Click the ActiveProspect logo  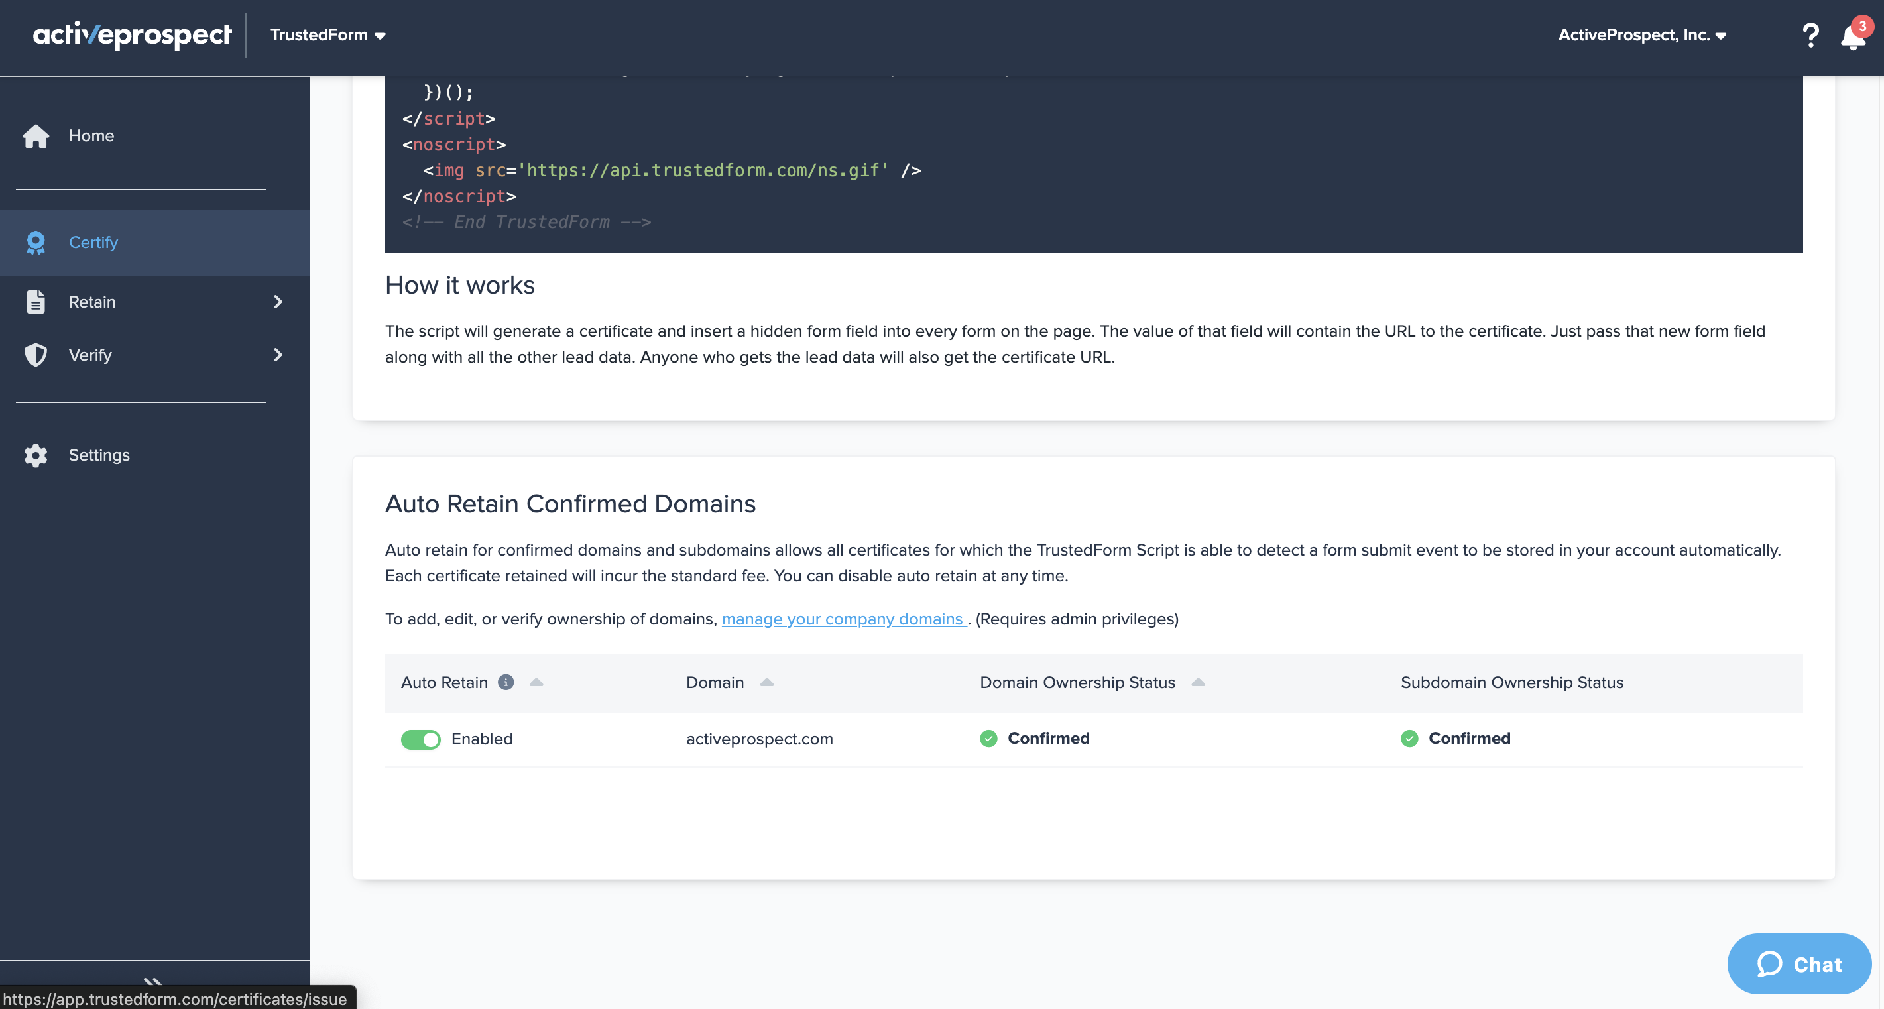coord(133,34)
